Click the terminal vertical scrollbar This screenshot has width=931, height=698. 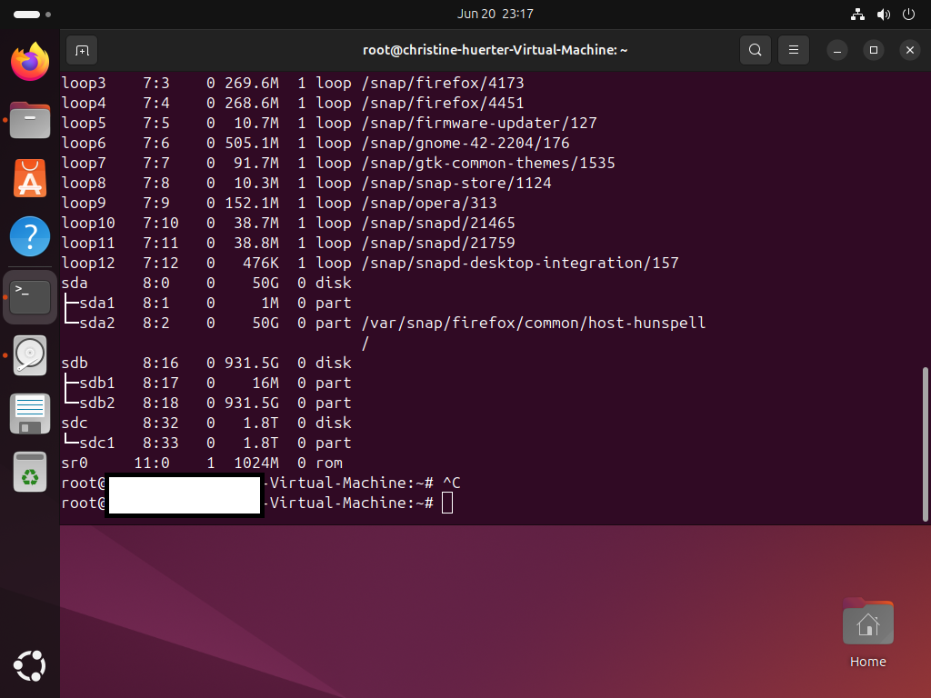pos(925,444)
